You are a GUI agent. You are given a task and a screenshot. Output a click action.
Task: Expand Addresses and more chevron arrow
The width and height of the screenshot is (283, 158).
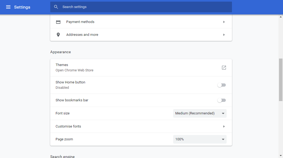(x=224, y=35)
